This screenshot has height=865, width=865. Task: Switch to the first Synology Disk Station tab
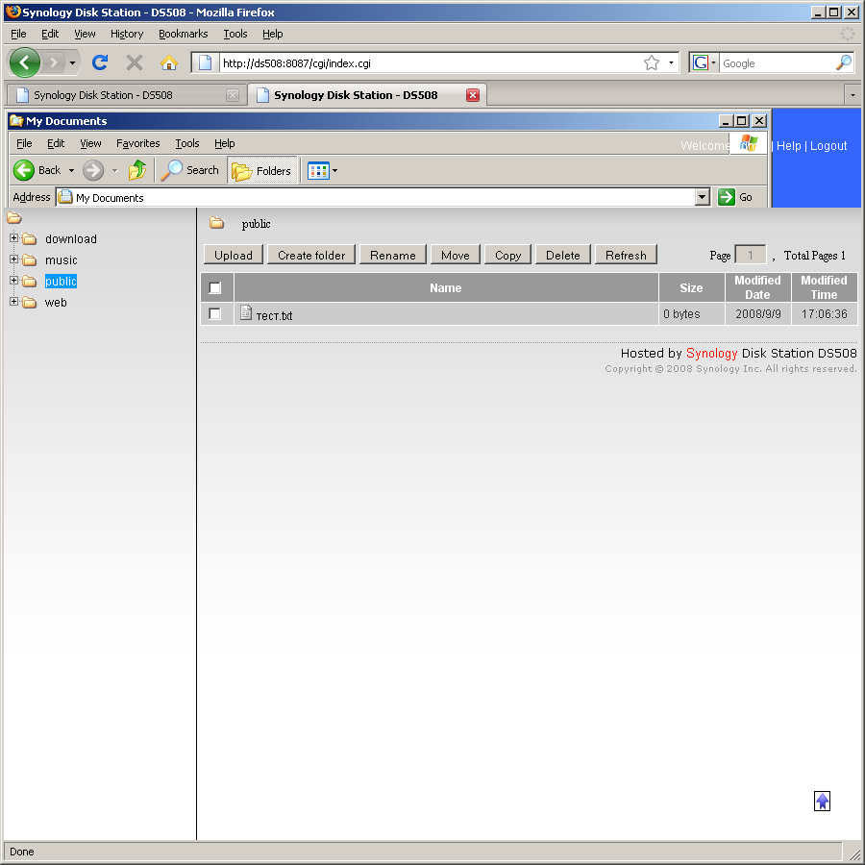pos(126,95)
